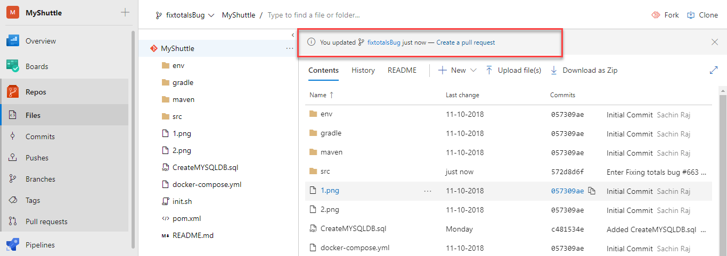
Task: Click the Commits column header
Action: 562,95
